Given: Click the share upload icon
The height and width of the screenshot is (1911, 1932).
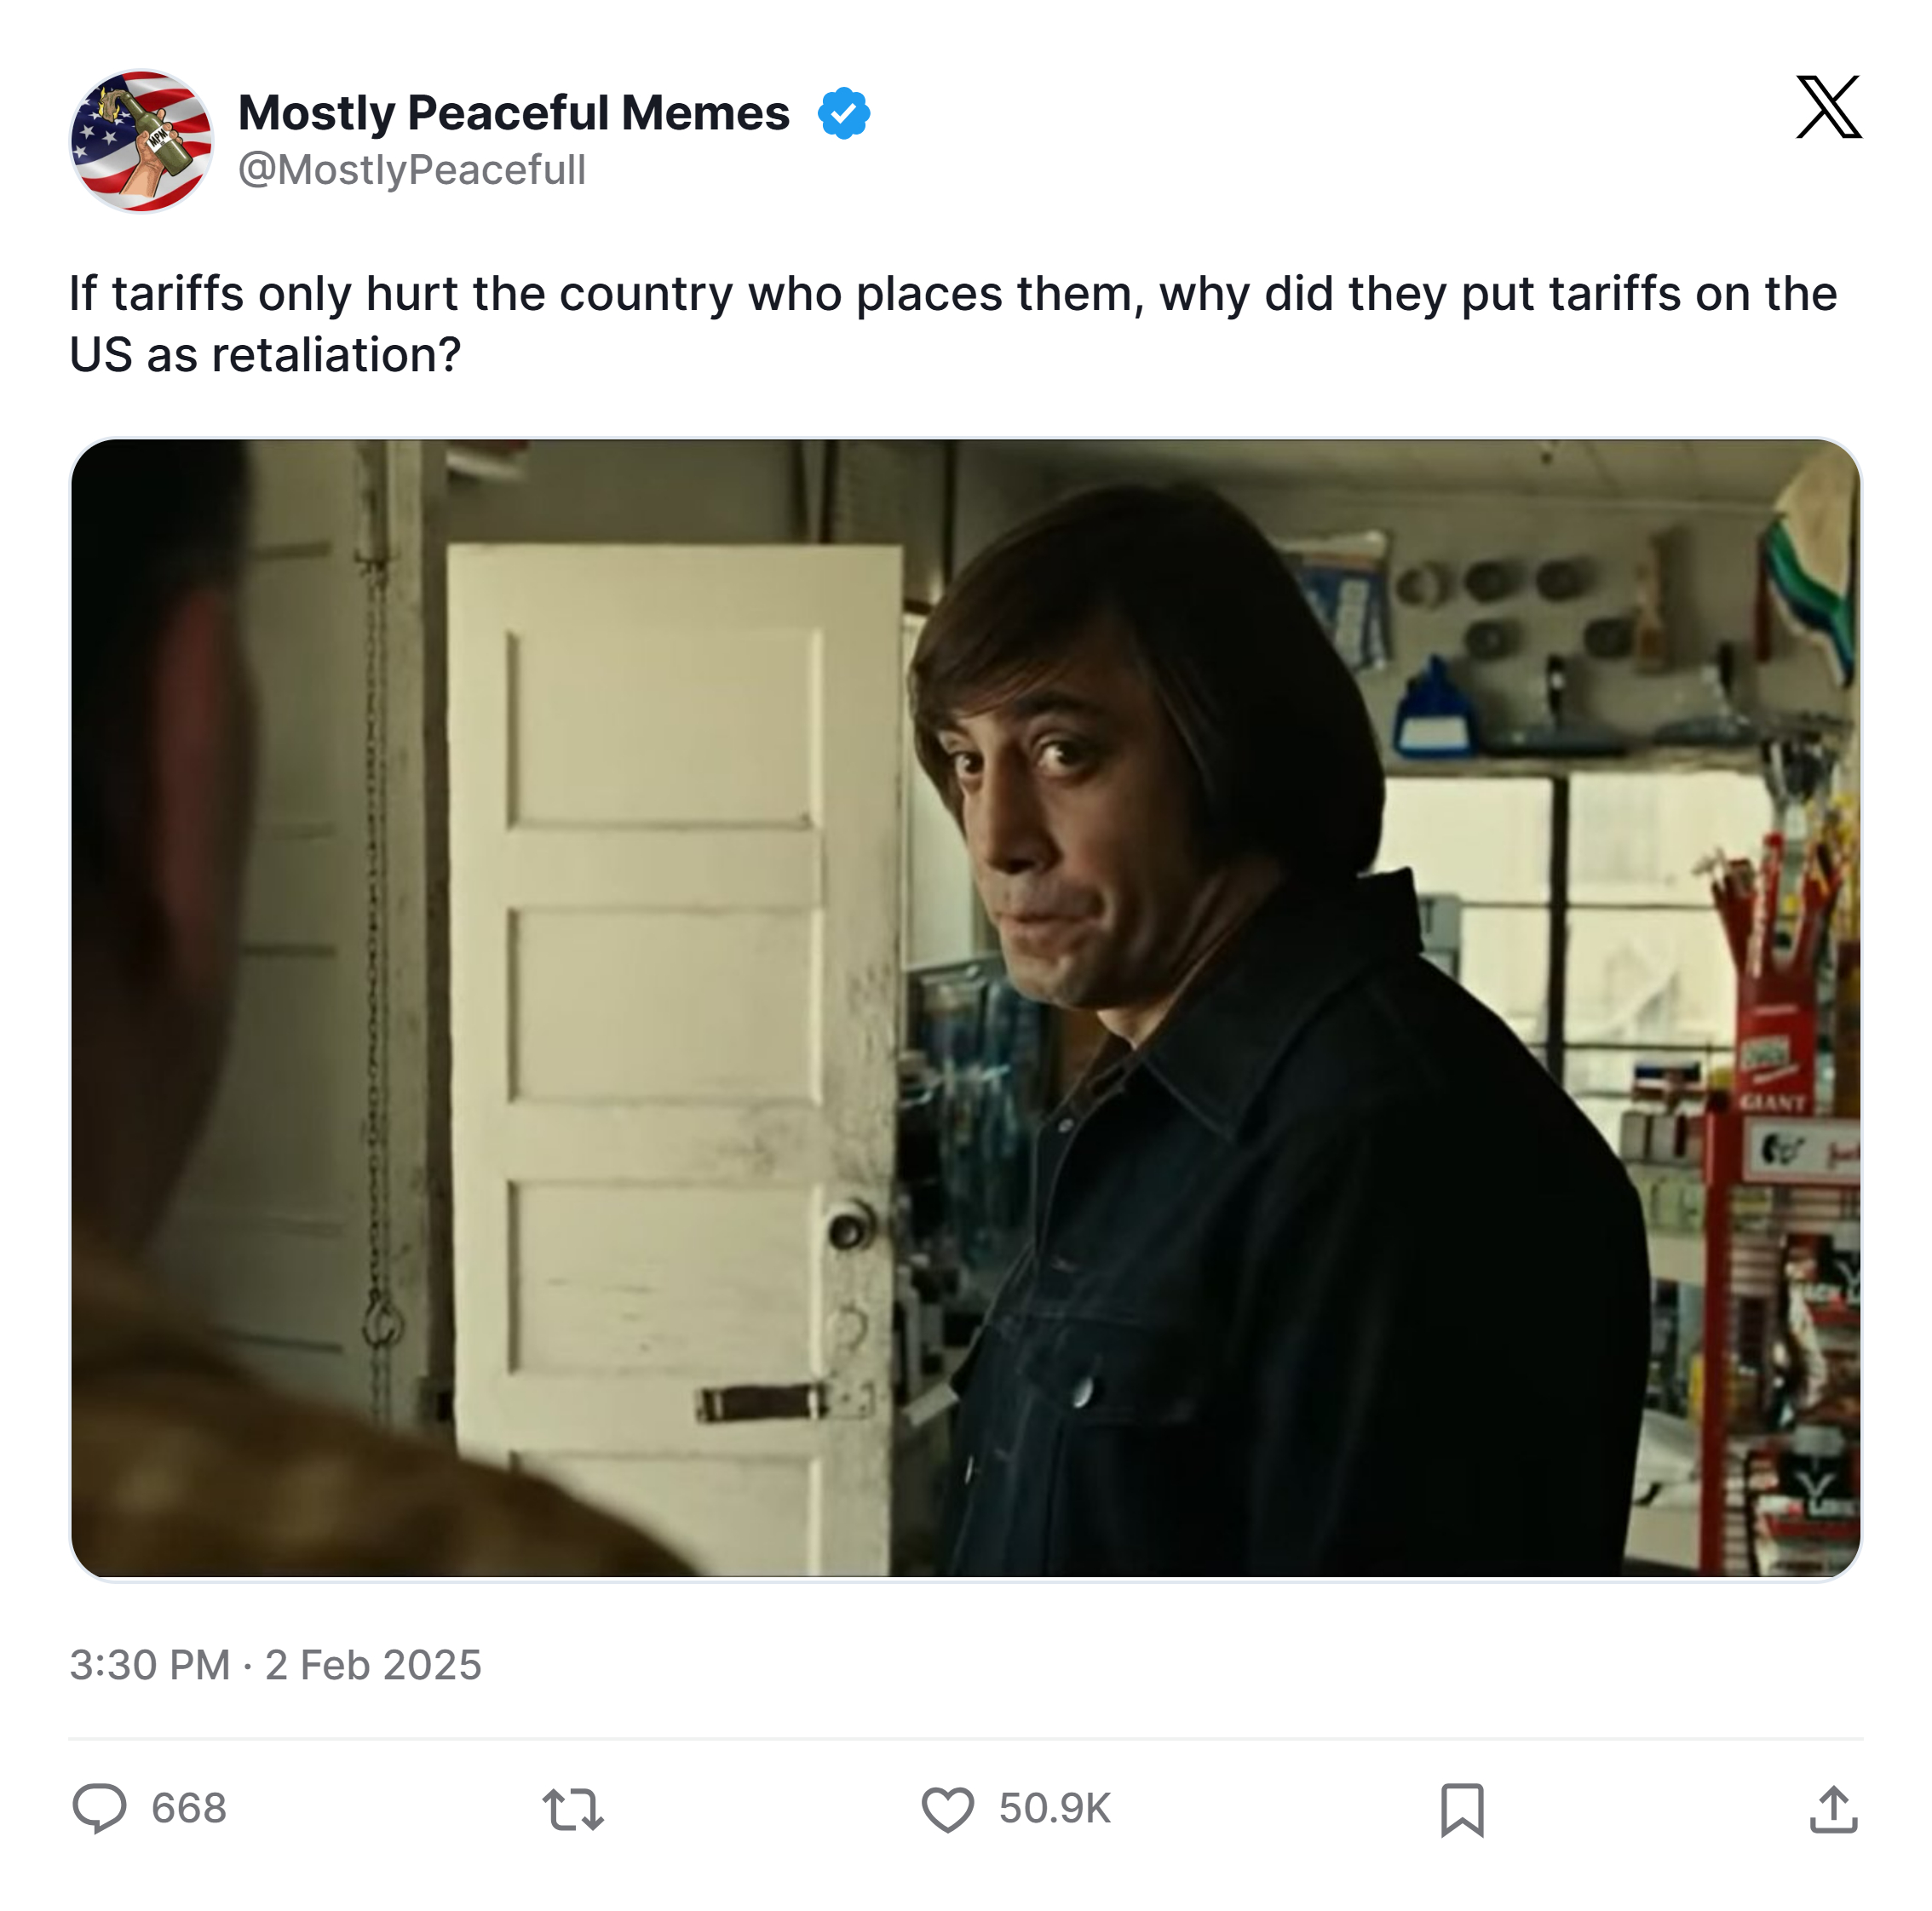Looking at the screenshot, I should coord(1833,1809).
